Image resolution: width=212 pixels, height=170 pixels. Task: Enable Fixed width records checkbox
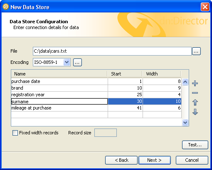click(x=15, y=133)
